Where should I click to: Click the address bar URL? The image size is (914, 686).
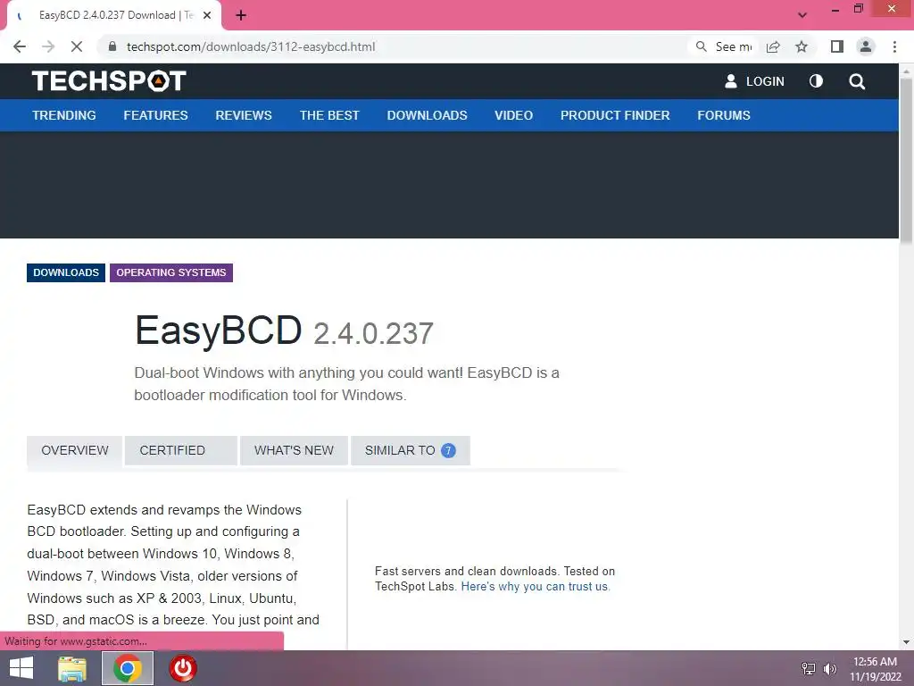pos(251,46)
